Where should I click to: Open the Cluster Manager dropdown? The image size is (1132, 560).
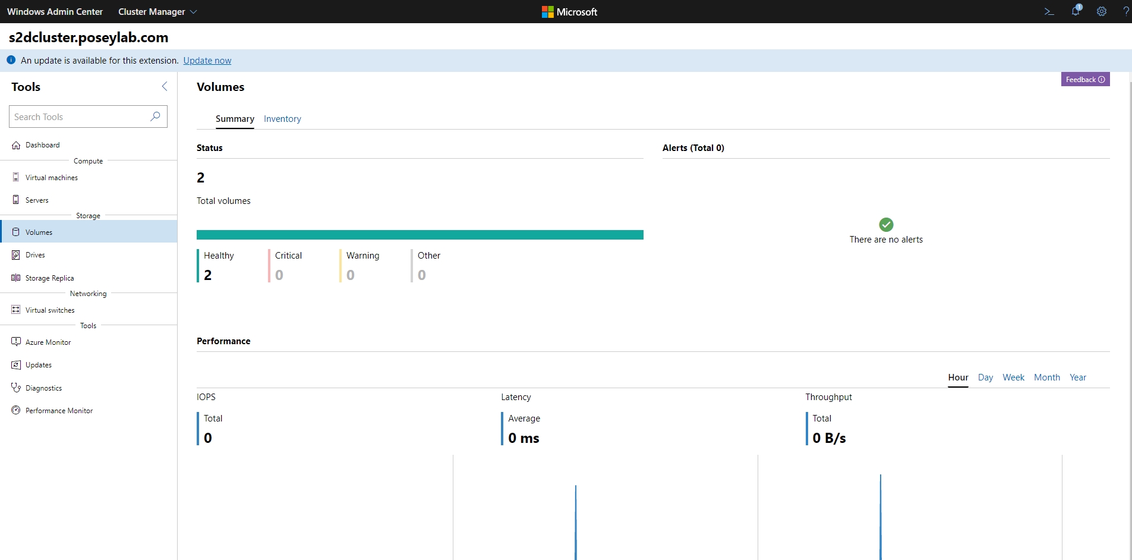tap(156, 11)
